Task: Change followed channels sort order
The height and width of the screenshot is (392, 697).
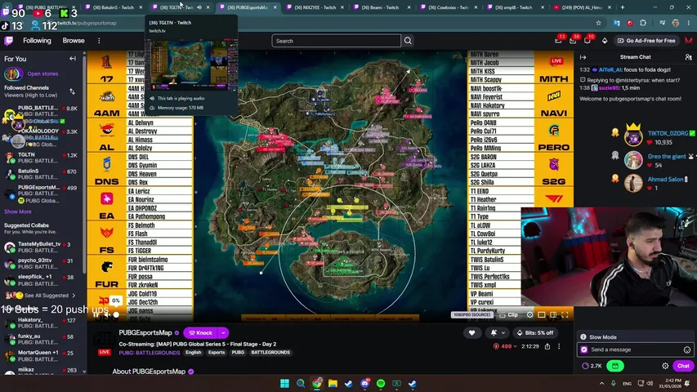Action: (x=72, y=91)
